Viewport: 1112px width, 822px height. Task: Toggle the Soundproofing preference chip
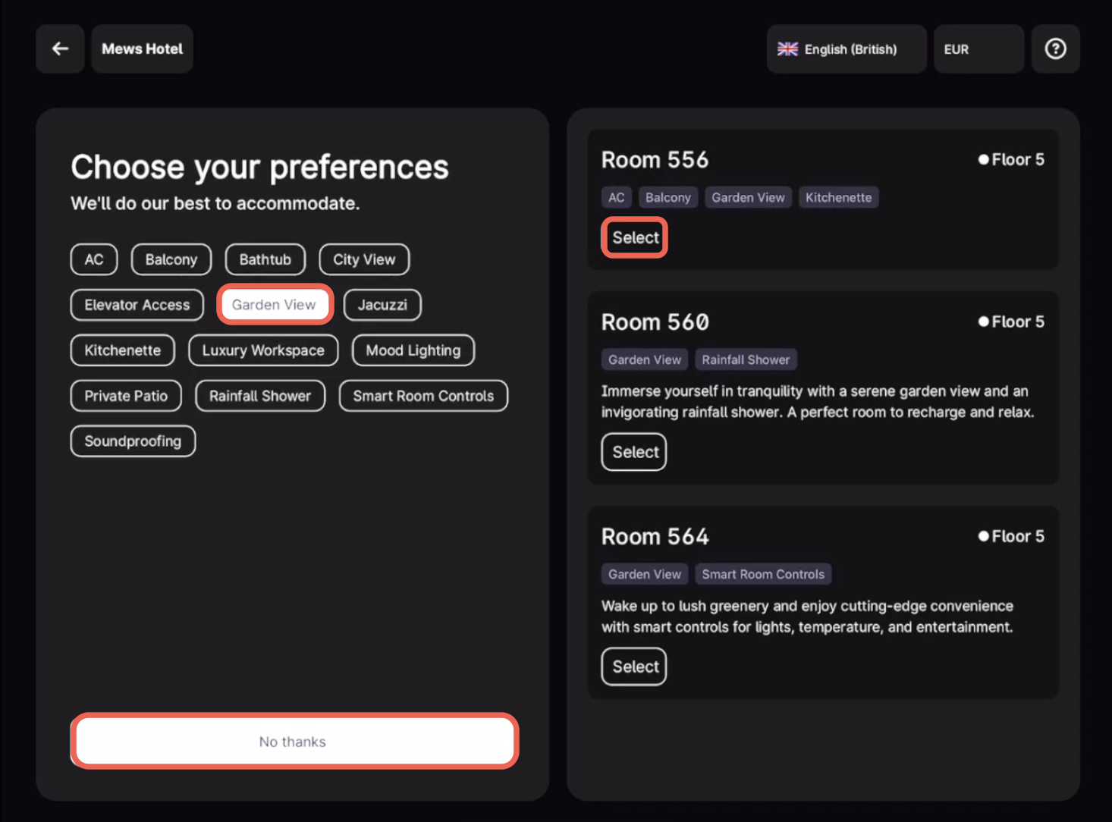[133, 441]
